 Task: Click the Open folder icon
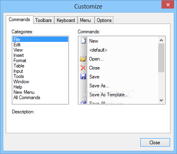(83, 59)
